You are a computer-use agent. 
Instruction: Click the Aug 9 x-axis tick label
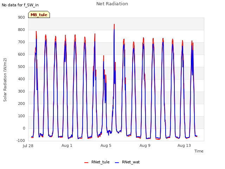tap(145, 145)
